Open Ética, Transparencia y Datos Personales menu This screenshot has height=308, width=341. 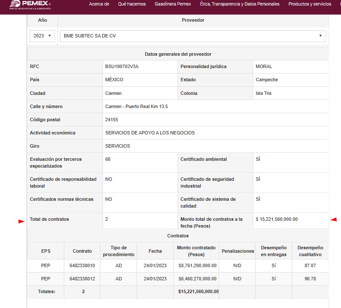[240, 4]
